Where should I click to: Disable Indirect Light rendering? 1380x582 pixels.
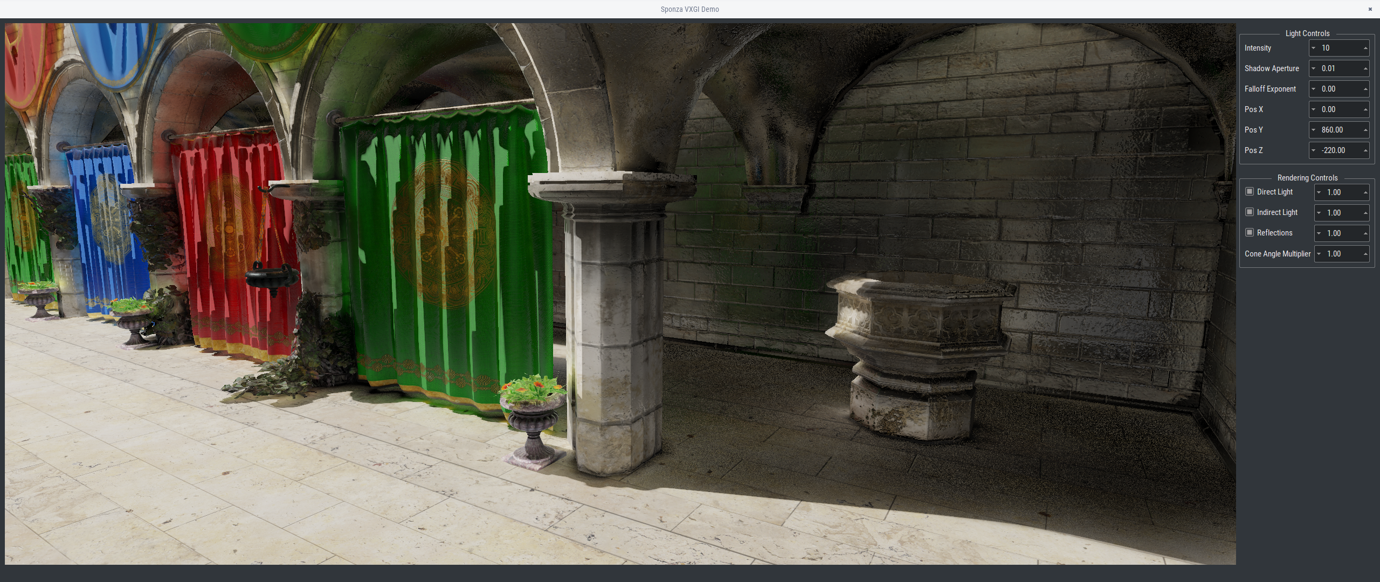tap(1250, 212)
